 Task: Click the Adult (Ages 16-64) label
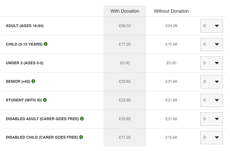(25, 26)
